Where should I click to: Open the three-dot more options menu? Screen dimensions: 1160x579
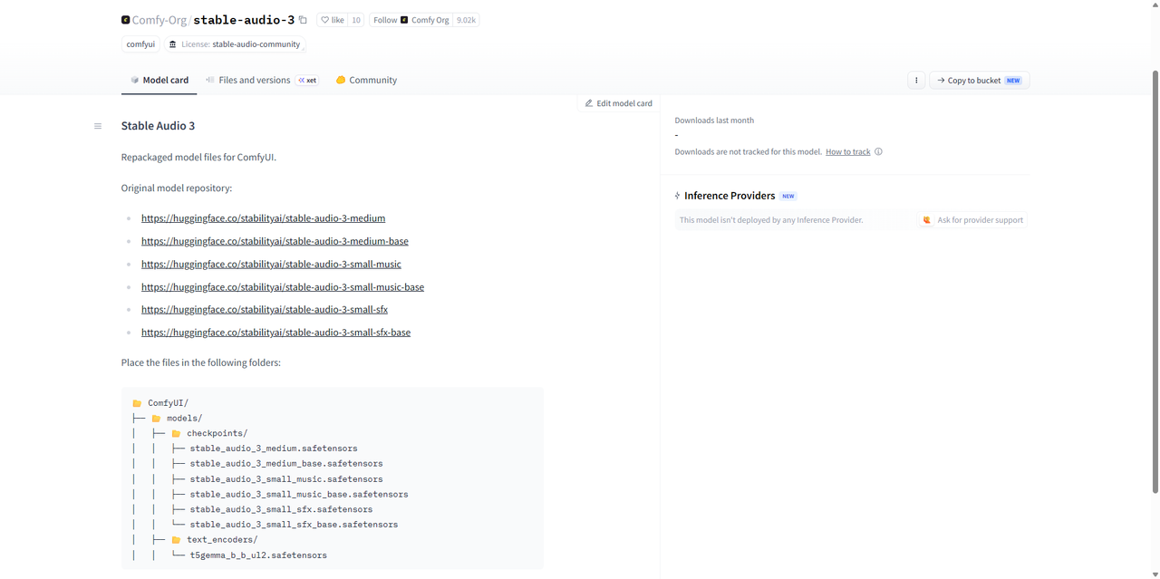click(916, 81)
